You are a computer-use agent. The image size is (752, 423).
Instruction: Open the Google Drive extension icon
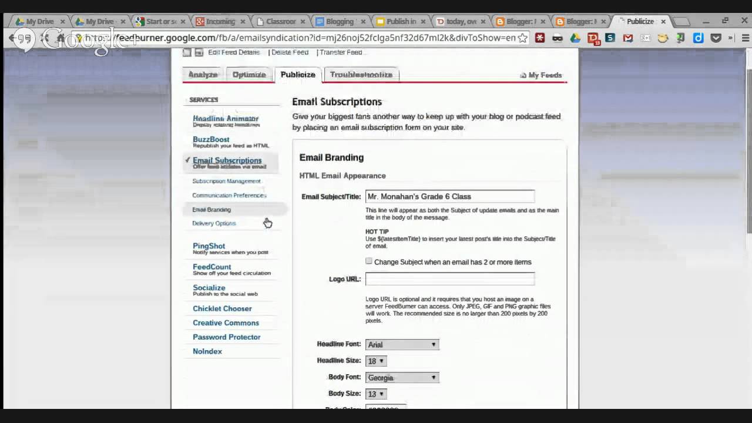pos(575,38)
